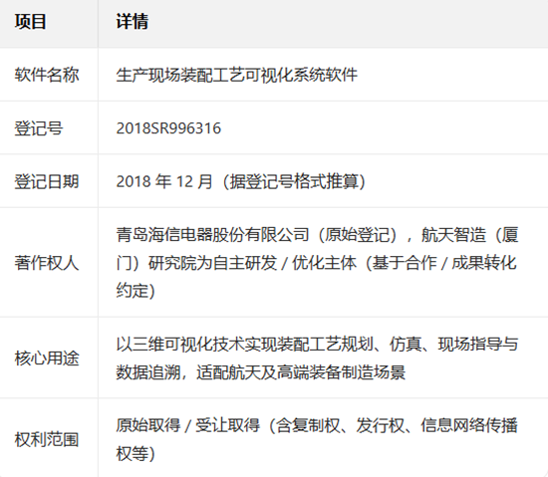
Task: Select the date text 2018 年 12 月
Action: (164, 181)
